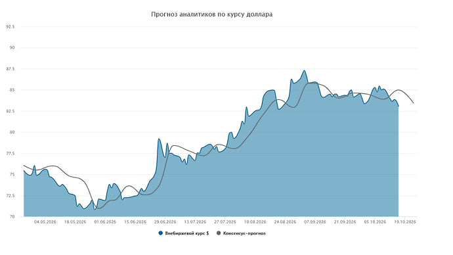This screenshot has height=255, width=453.
Task: Click the 80 y-axis value
Action: (12, 132)
